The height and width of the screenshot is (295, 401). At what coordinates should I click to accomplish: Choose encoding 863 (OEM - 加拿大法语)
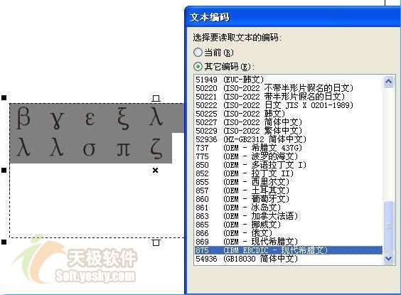(288, 216)
